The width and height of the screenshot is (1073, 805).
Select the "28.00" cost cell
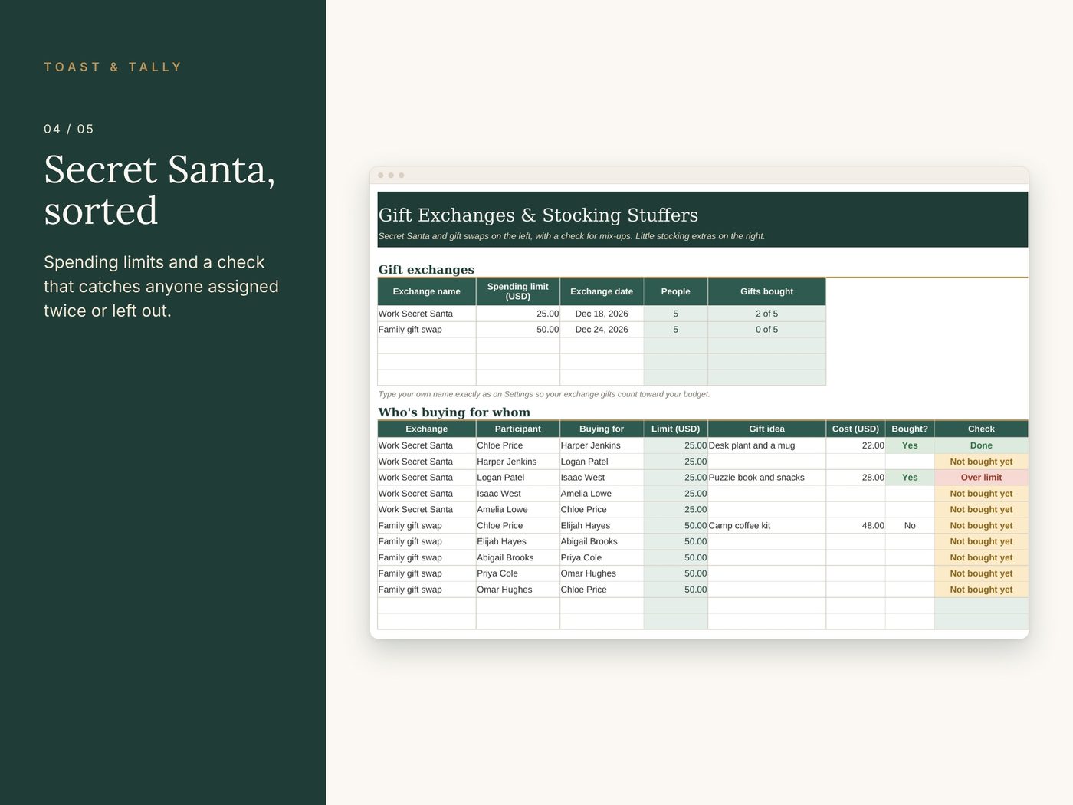pyautogui.click(x=855, y=478)
